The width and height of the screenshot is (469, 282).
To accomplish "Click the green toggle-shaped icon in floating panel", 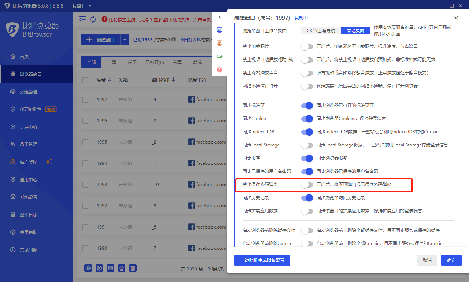I will (x=219, y=56).
